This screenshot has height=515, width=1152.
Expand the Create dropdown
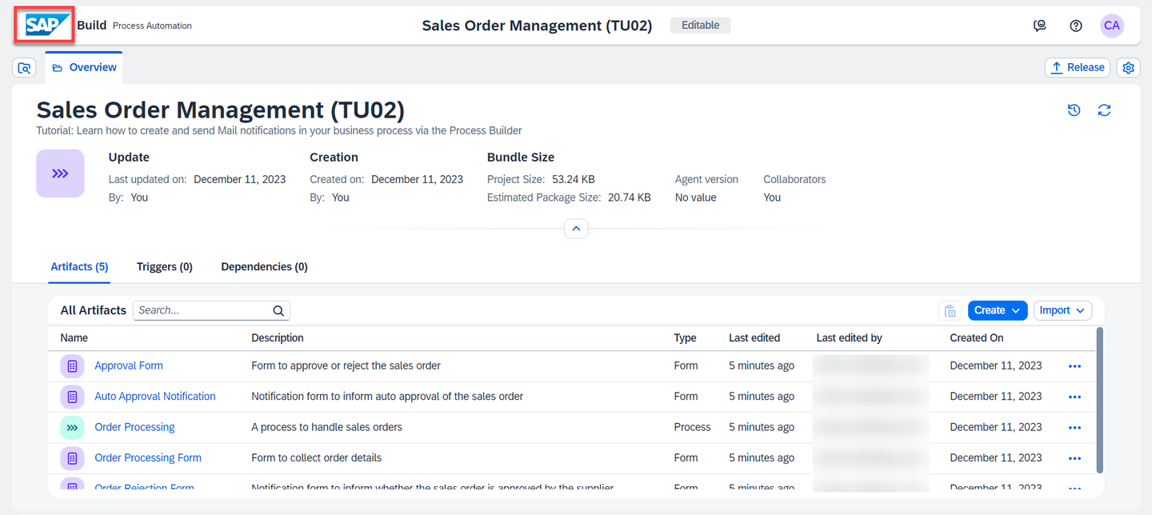point(998,310)
